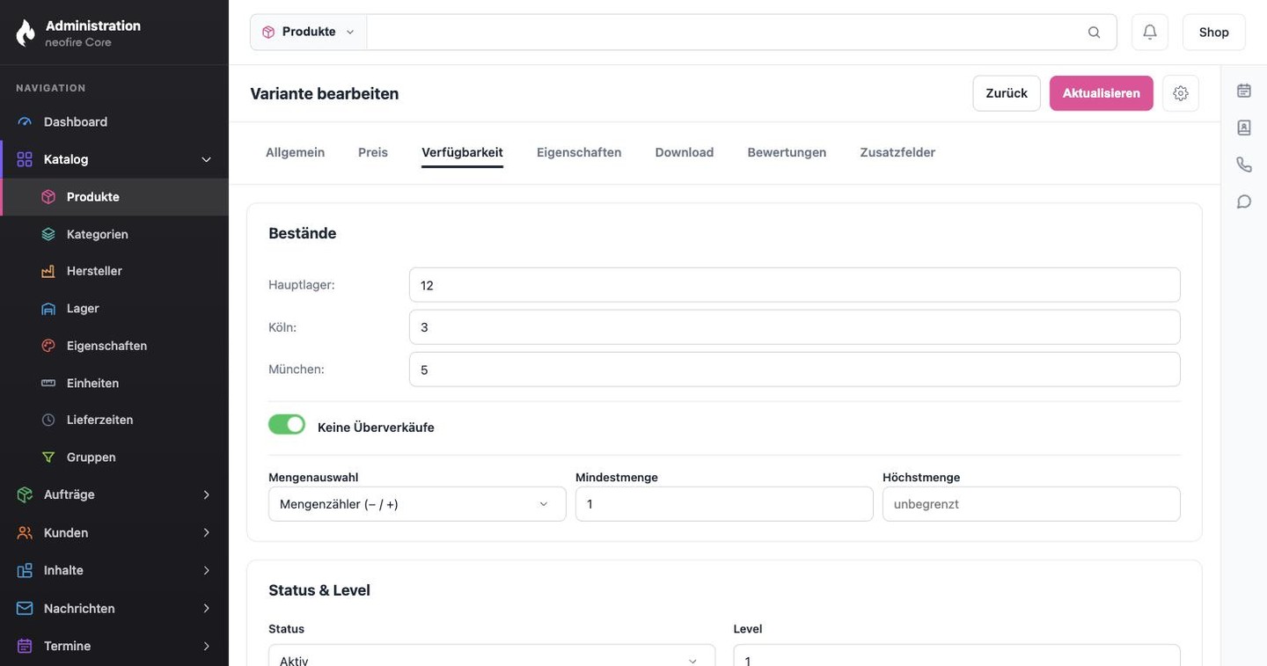Click the Kategorien layers icon
Viewport: 1267px width, 666px height.
48,234
